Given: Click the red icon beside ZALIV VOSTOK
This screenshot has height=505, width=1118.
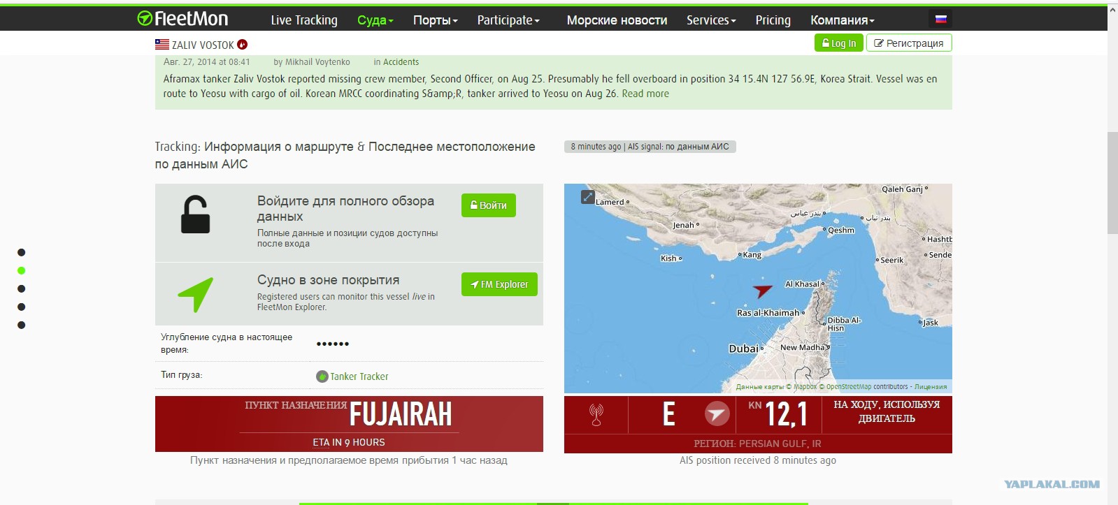Looking at the screenshot, I should (x=243, y=45).
